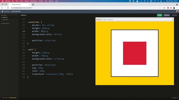Screen dimensions: 179x100
Task: Open the Console panel
Action: [x=175, y=15]
